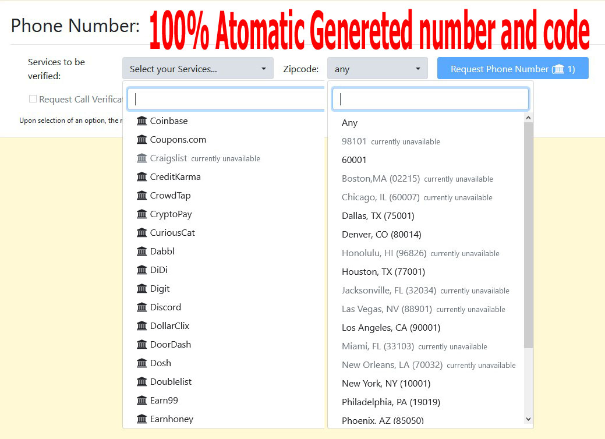Click the bank icon beside Coinbase
605x439 pixels.
pyautogui.click(x=141, y=121)
